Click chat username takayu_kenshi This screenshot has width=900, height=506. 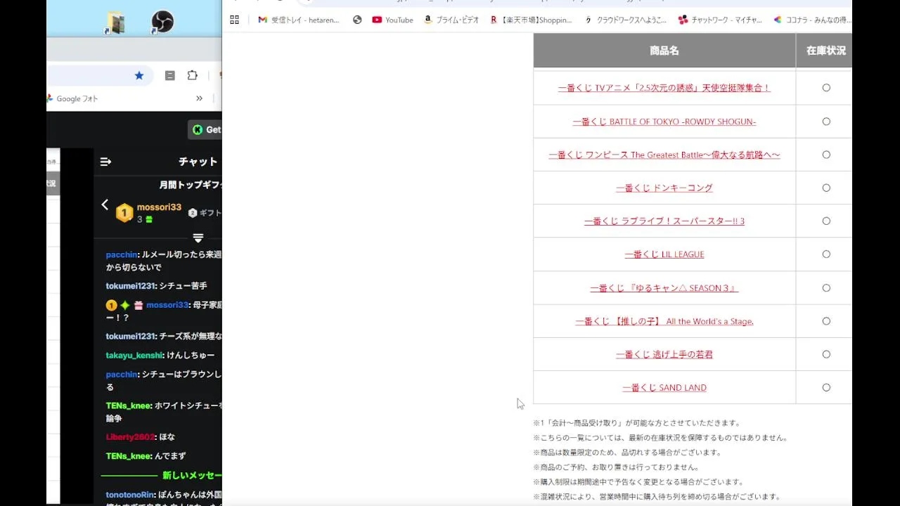pyautogui.click(x=135, y=356)
